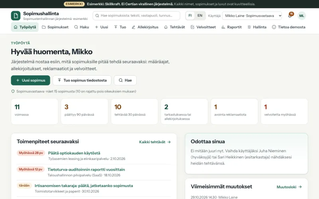
Task: Open the Tehtävät menu item
Action: pos(175,27)
